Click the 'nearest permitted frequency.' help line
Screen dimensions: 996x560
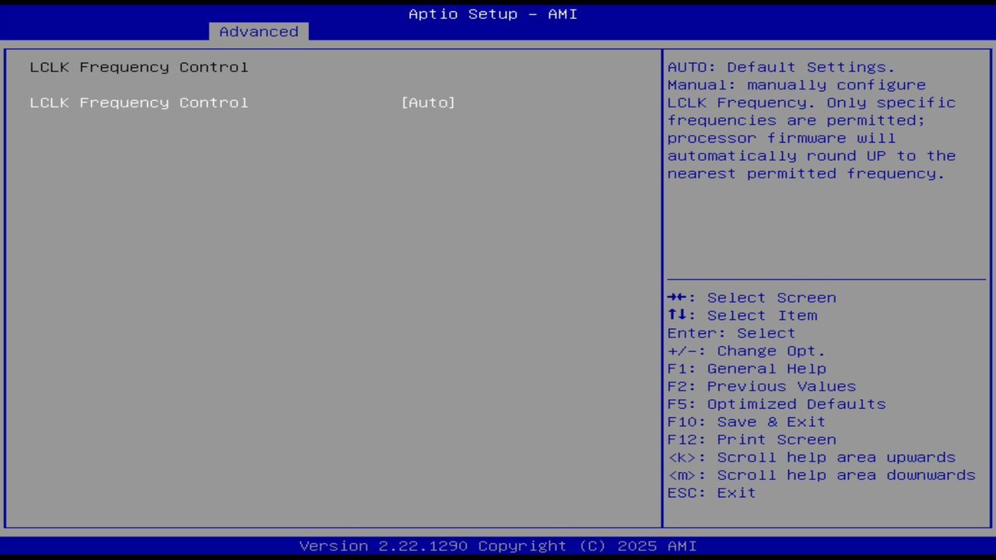point(806,173)
